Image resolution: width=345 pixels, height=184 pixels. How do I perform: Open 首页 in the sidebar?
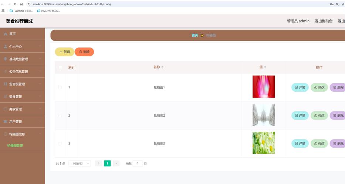click(x=23, y=34)
